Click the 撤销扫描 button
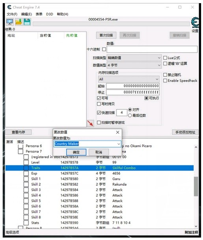Image resolution: width=203 pixels, height=240 pixels. point(179,35)
